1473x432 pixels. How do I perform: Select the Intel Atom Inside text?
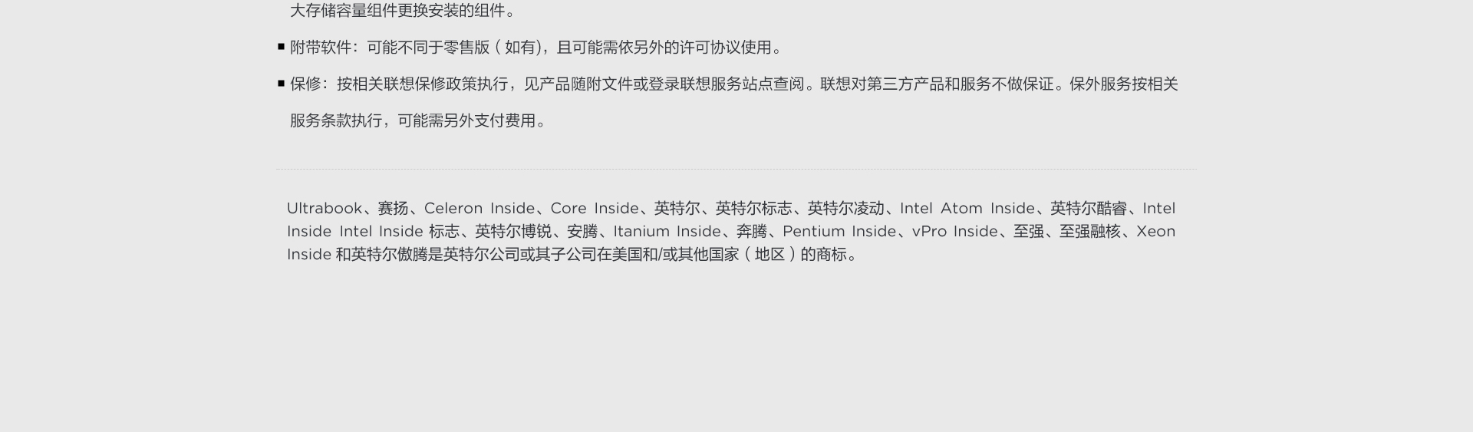pos(967,208)
